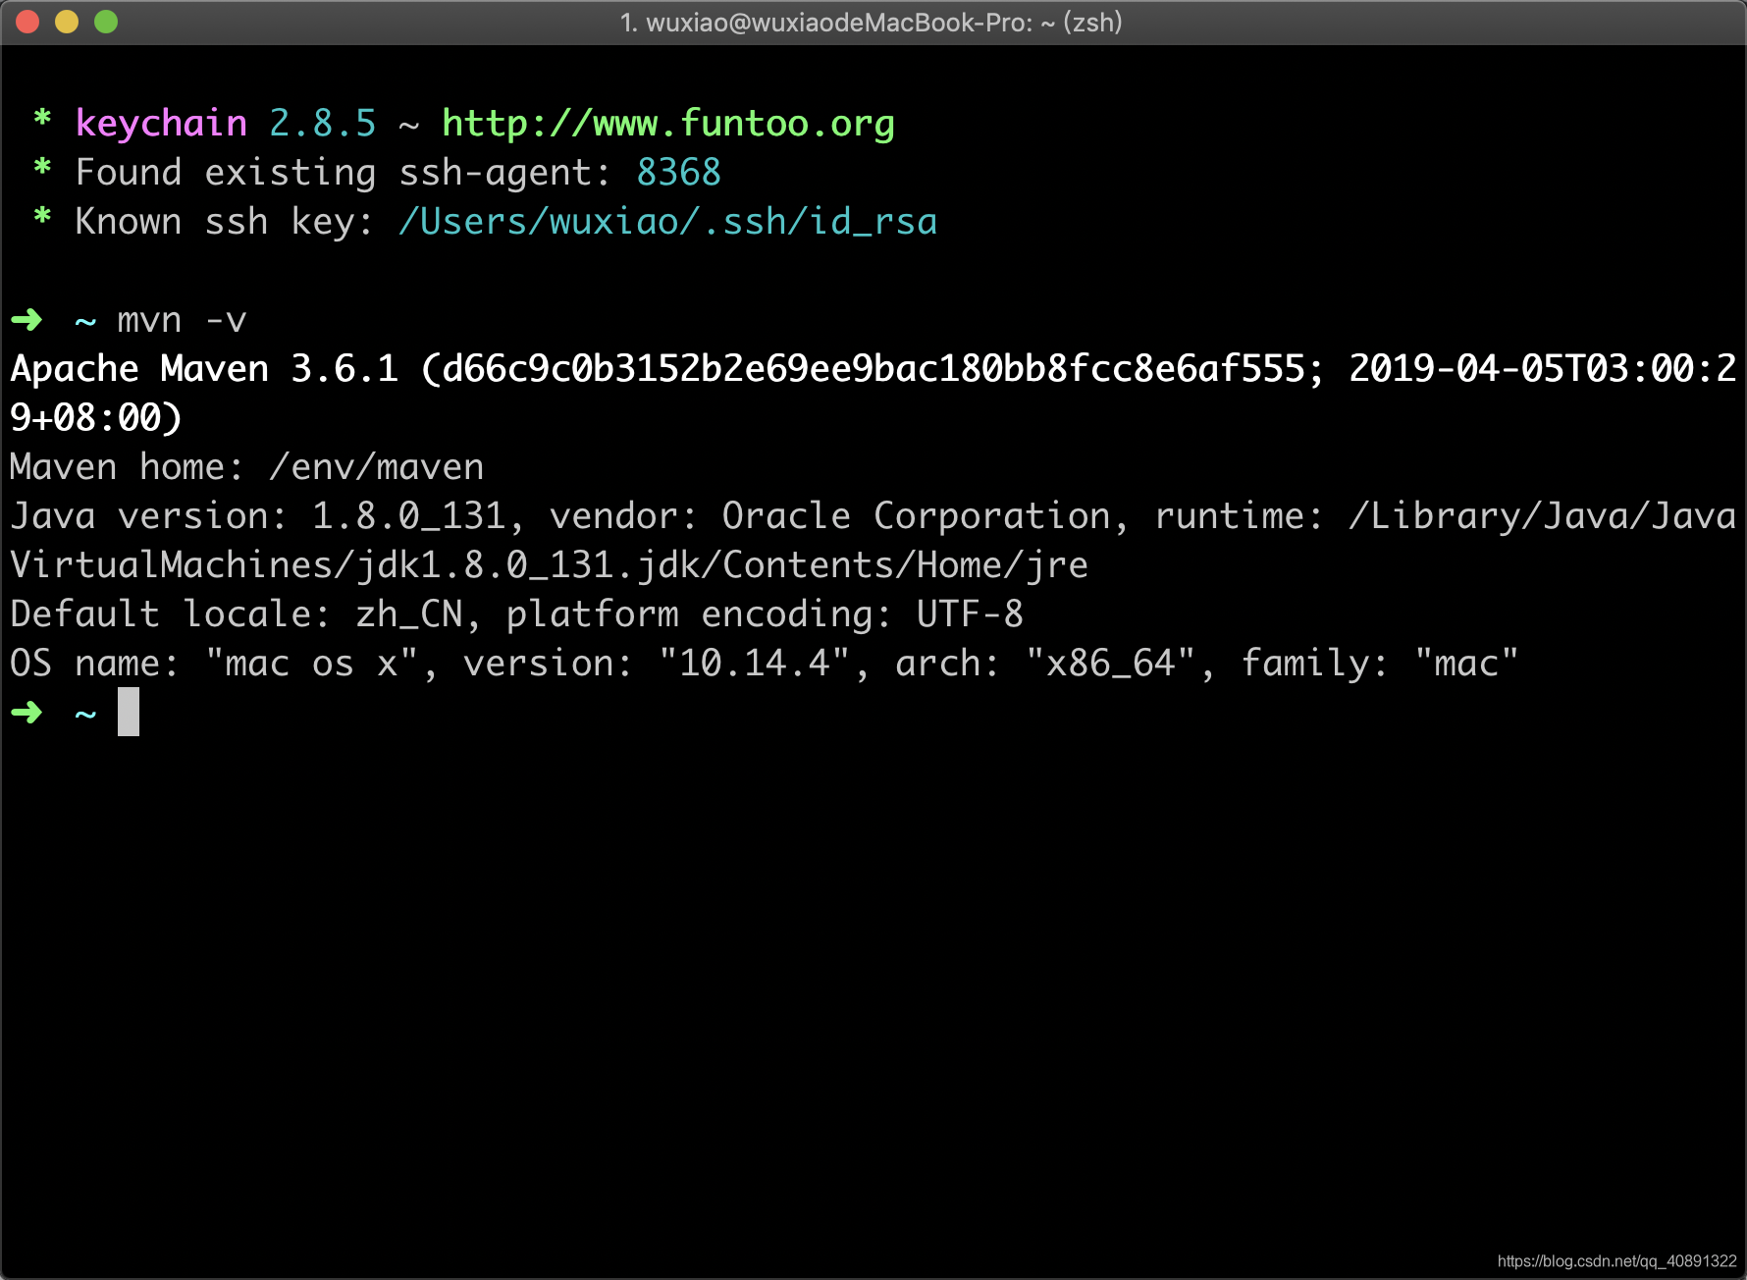Click the 'Apache Maven 3.6.1' text
The image size is (1747, 1280).
click(x=204, y=369)
